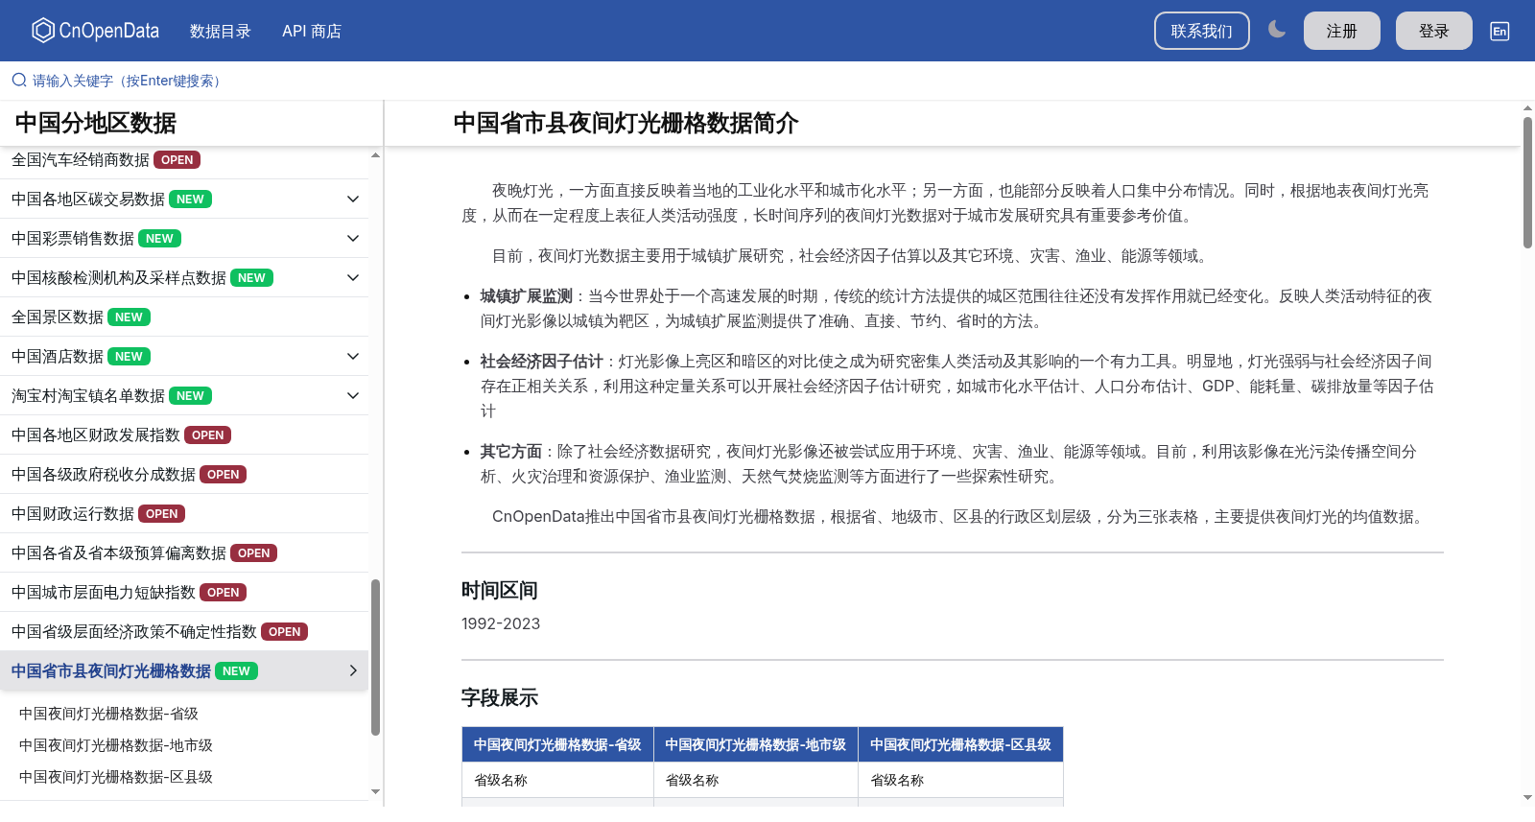The width and height of the screenshot is (1535, 822).
Task: Open 中国夜间灯光栅格数据-省级 sub-item
Action: 109,714
